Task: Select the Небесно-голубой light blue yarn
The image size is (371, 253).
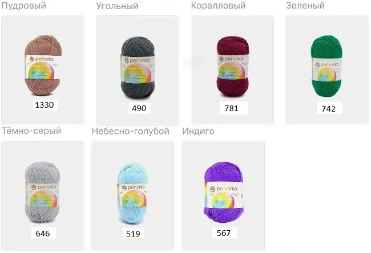Action: 133,195
